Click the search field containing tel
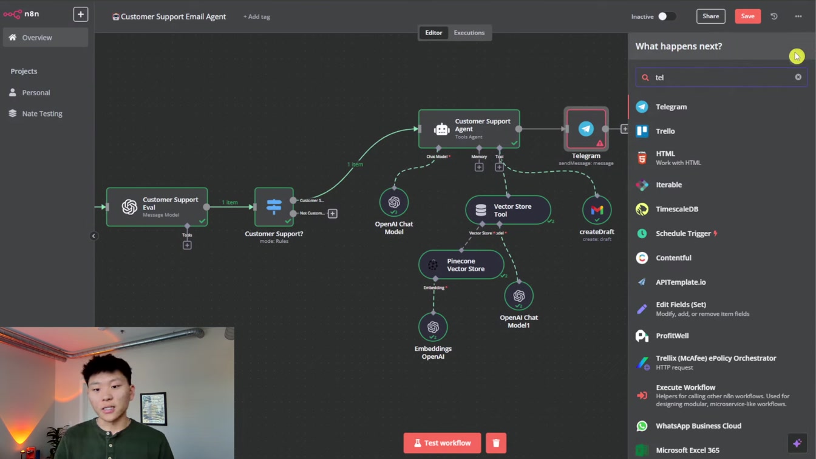The height and width of the screenshot is (459, 816). 721,77
